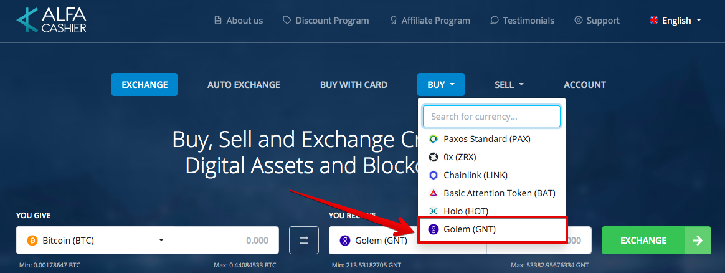Open the Affiliate Program link
Image resolution: width=725 pixels, height=273 pixels.
430,21
